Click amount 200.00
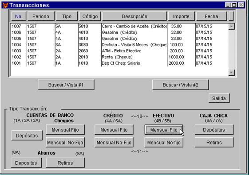The width and height of the screenshot is (249, 175). 176,51
